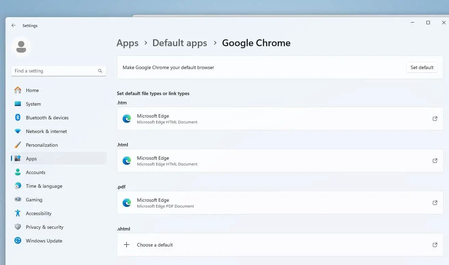Open the Default apps breadcrumb link
The width and height of the screenshot is (449, 265).
click(180, 43)
